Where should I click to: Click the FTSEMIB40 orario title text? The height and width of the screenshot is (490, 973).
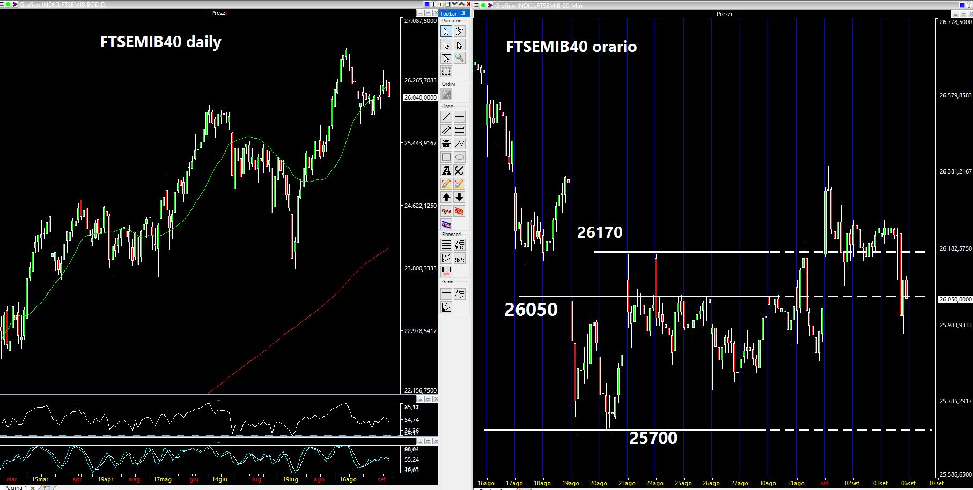pos(571,47)
